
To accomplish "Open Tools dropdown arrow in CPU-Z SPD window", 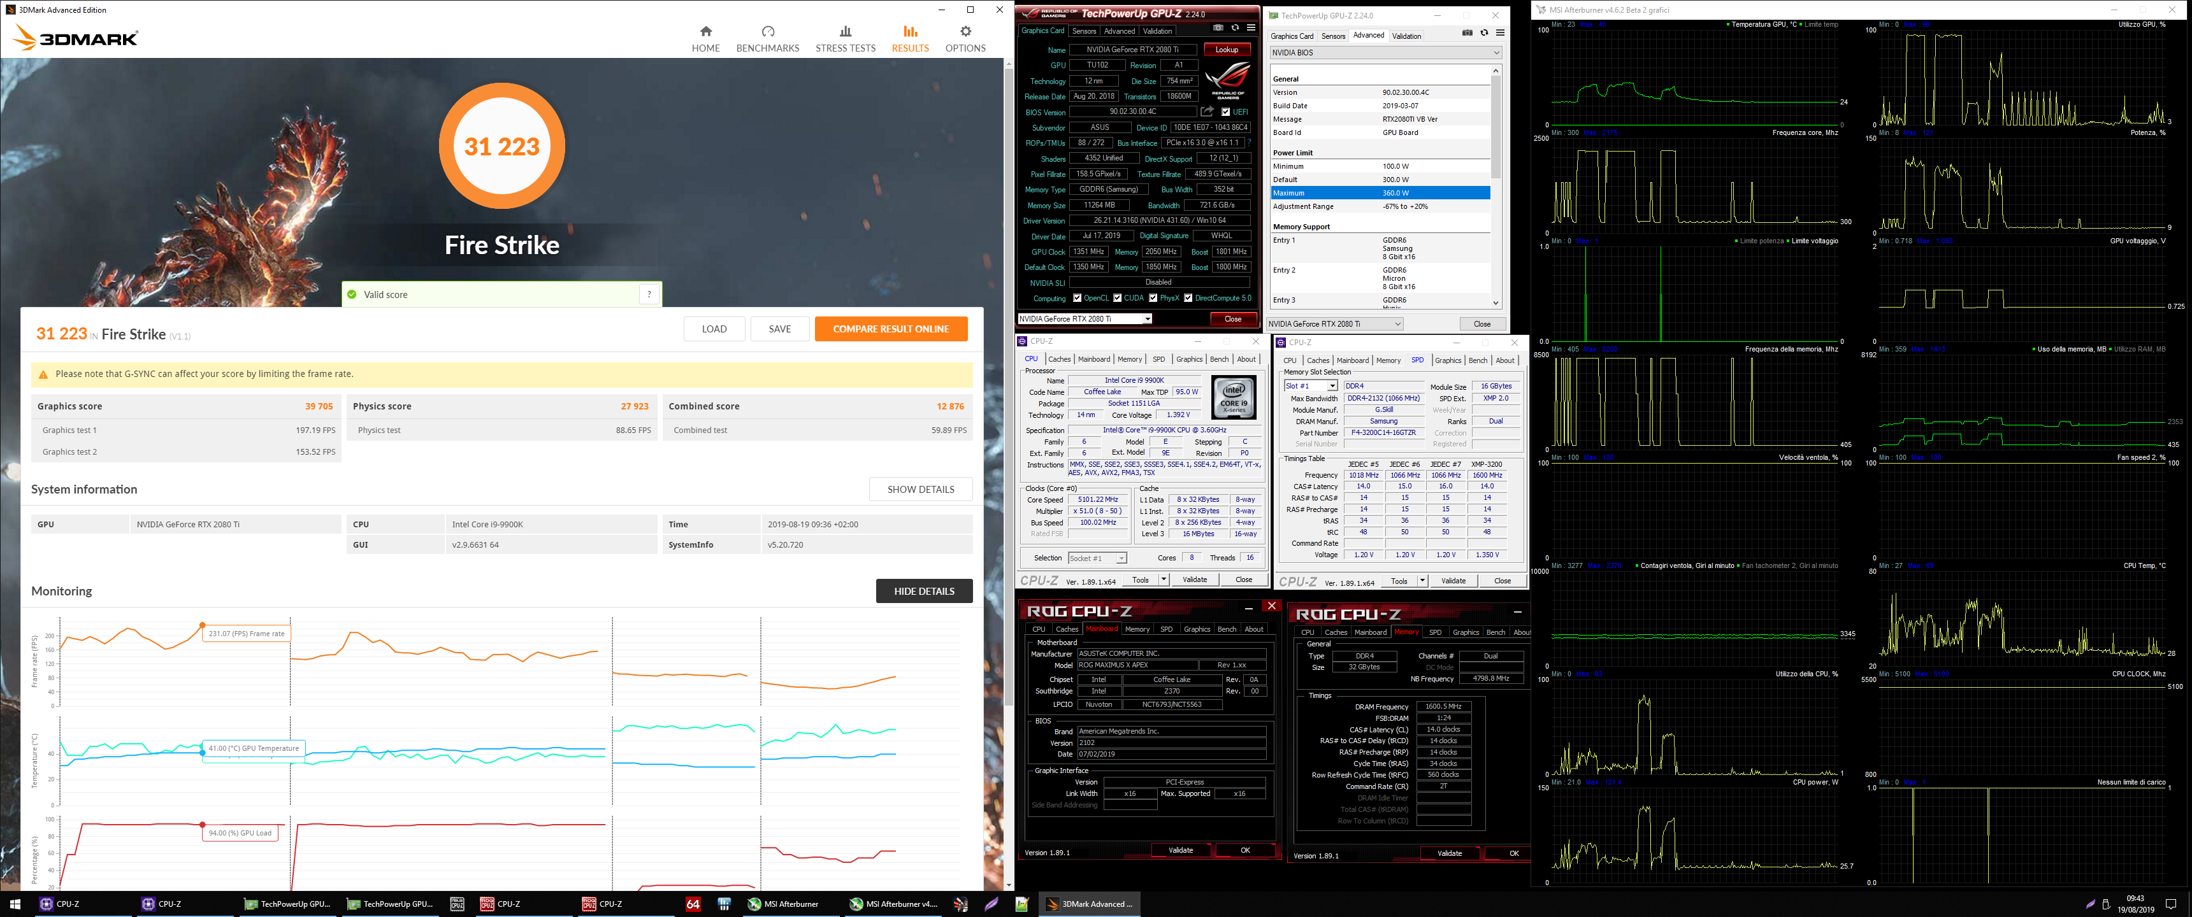I will pos(1422,581).
